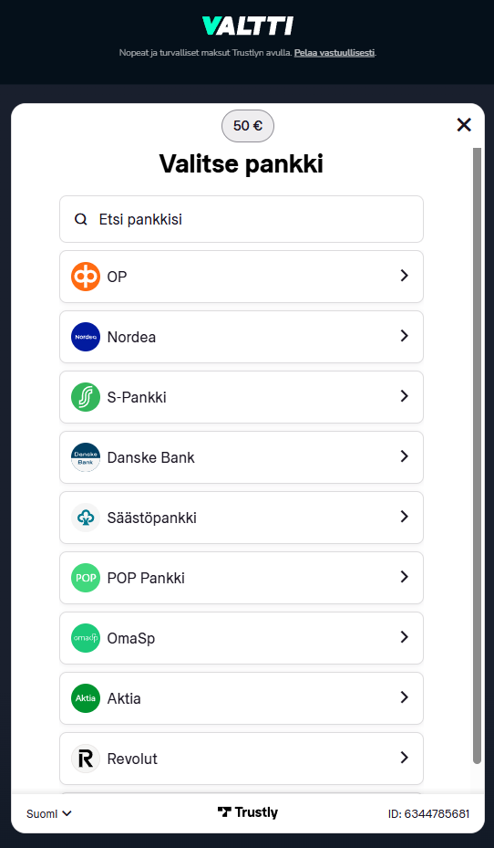Focus the Etsi pankkisi search field
This screenshot has height=848, width=494.
(x=242, y=219)
